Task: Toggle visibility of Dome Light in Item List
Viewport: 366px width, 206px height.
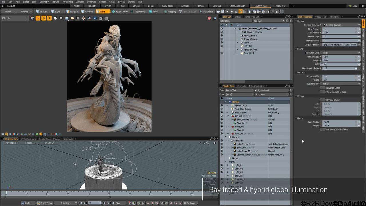Action: pyautogui.click(x=221, y=53)
